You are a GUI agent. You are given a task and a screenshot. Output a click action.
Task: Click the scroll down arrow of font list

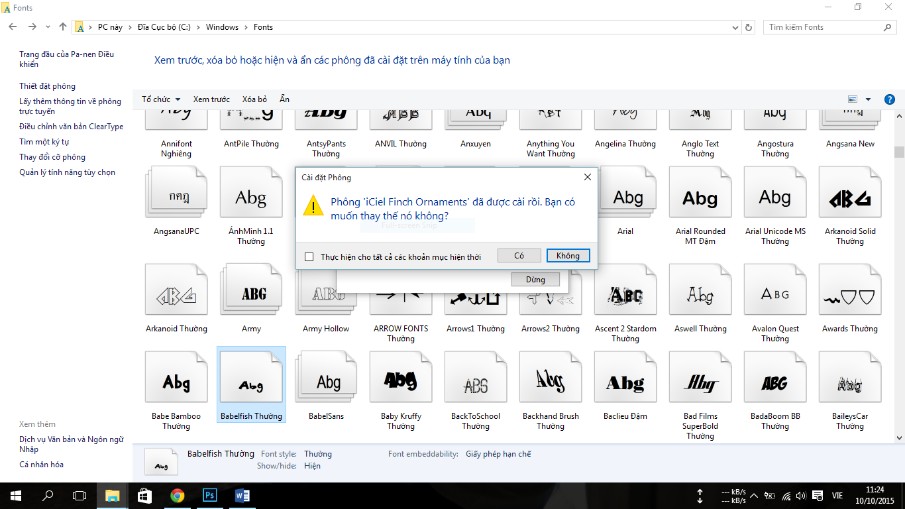899,437
